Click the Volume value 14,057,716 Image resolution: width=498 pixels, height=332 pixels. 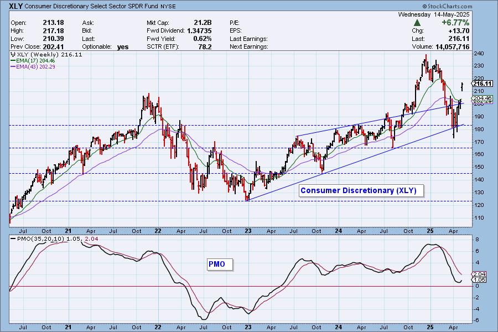tap(452, 46)
